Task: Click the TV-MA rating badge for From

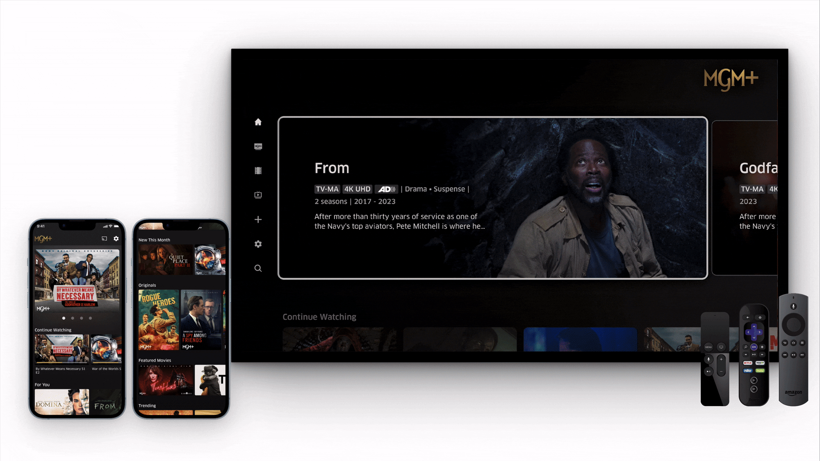Action: tap(327, 189)
